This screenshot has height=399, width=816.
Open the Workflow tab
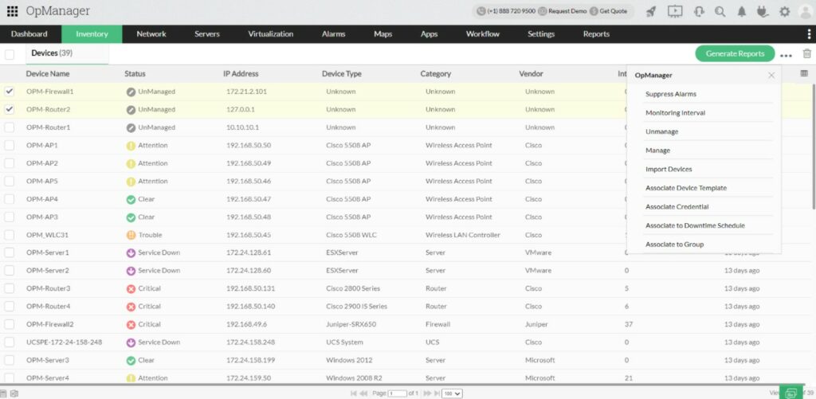(482, 33)
